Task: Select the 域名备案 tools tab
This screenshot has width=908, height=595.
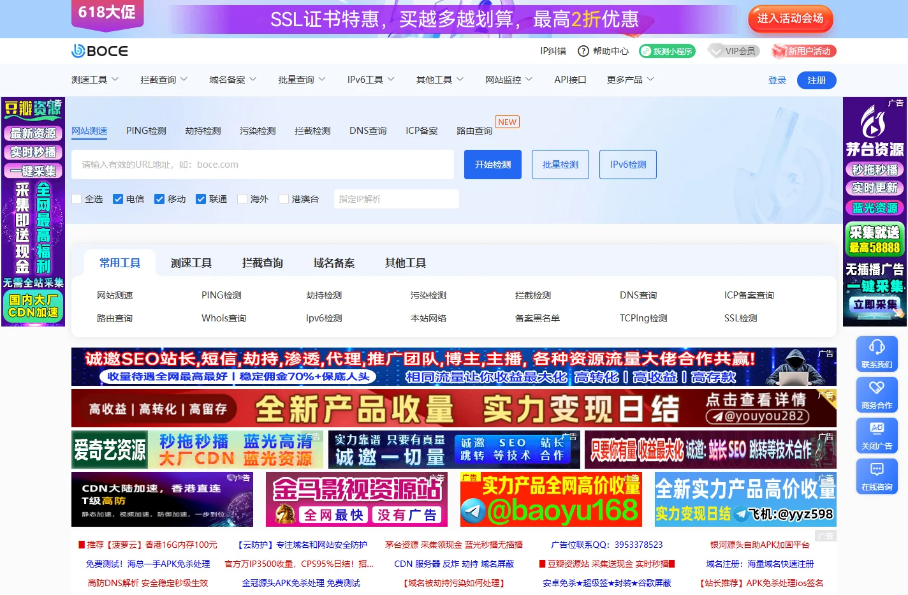Action: click(x=334, y=263)
